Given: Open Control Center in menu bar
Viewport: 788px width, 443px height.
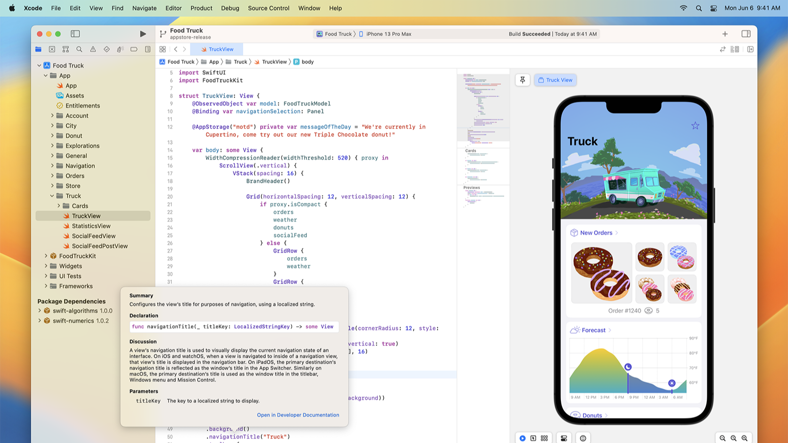Looking at the screenshot, I should [714, 8].
